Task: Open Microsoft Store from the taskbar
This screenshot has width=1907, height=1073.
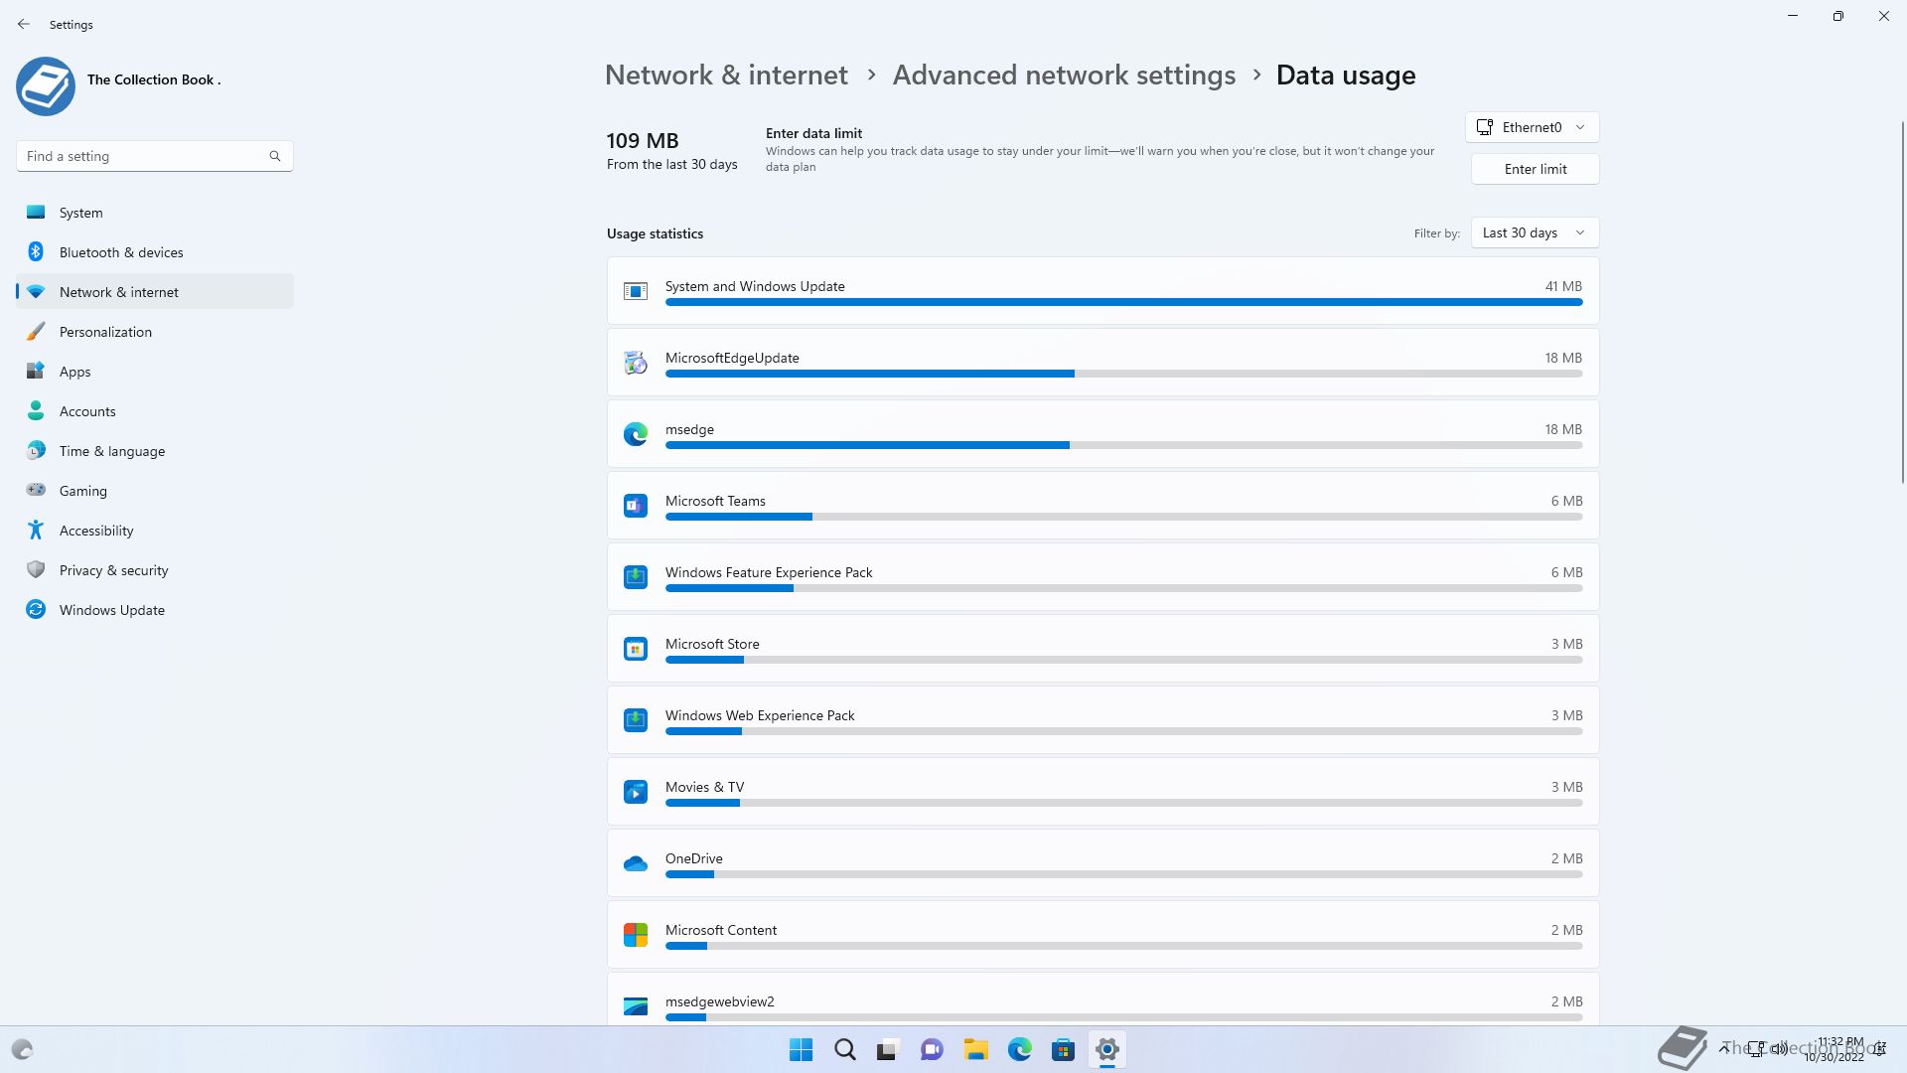Action: (1064, 1049)
